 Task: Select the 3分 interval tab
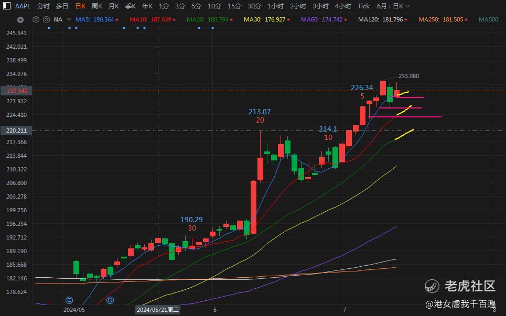pos(180,6)
